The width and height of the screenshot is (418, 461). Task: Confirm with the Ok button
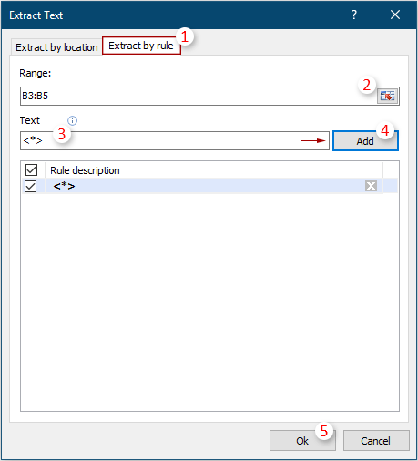[302, 441]
